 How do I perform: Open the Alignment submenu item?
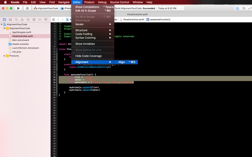(93, 62)
